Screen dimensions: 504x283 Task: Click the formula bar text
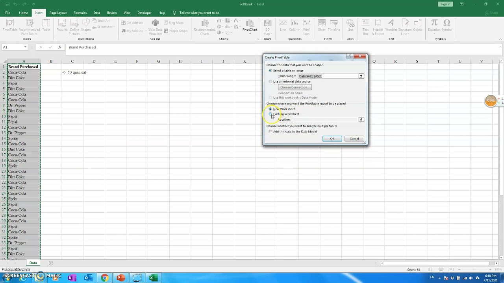82,47
